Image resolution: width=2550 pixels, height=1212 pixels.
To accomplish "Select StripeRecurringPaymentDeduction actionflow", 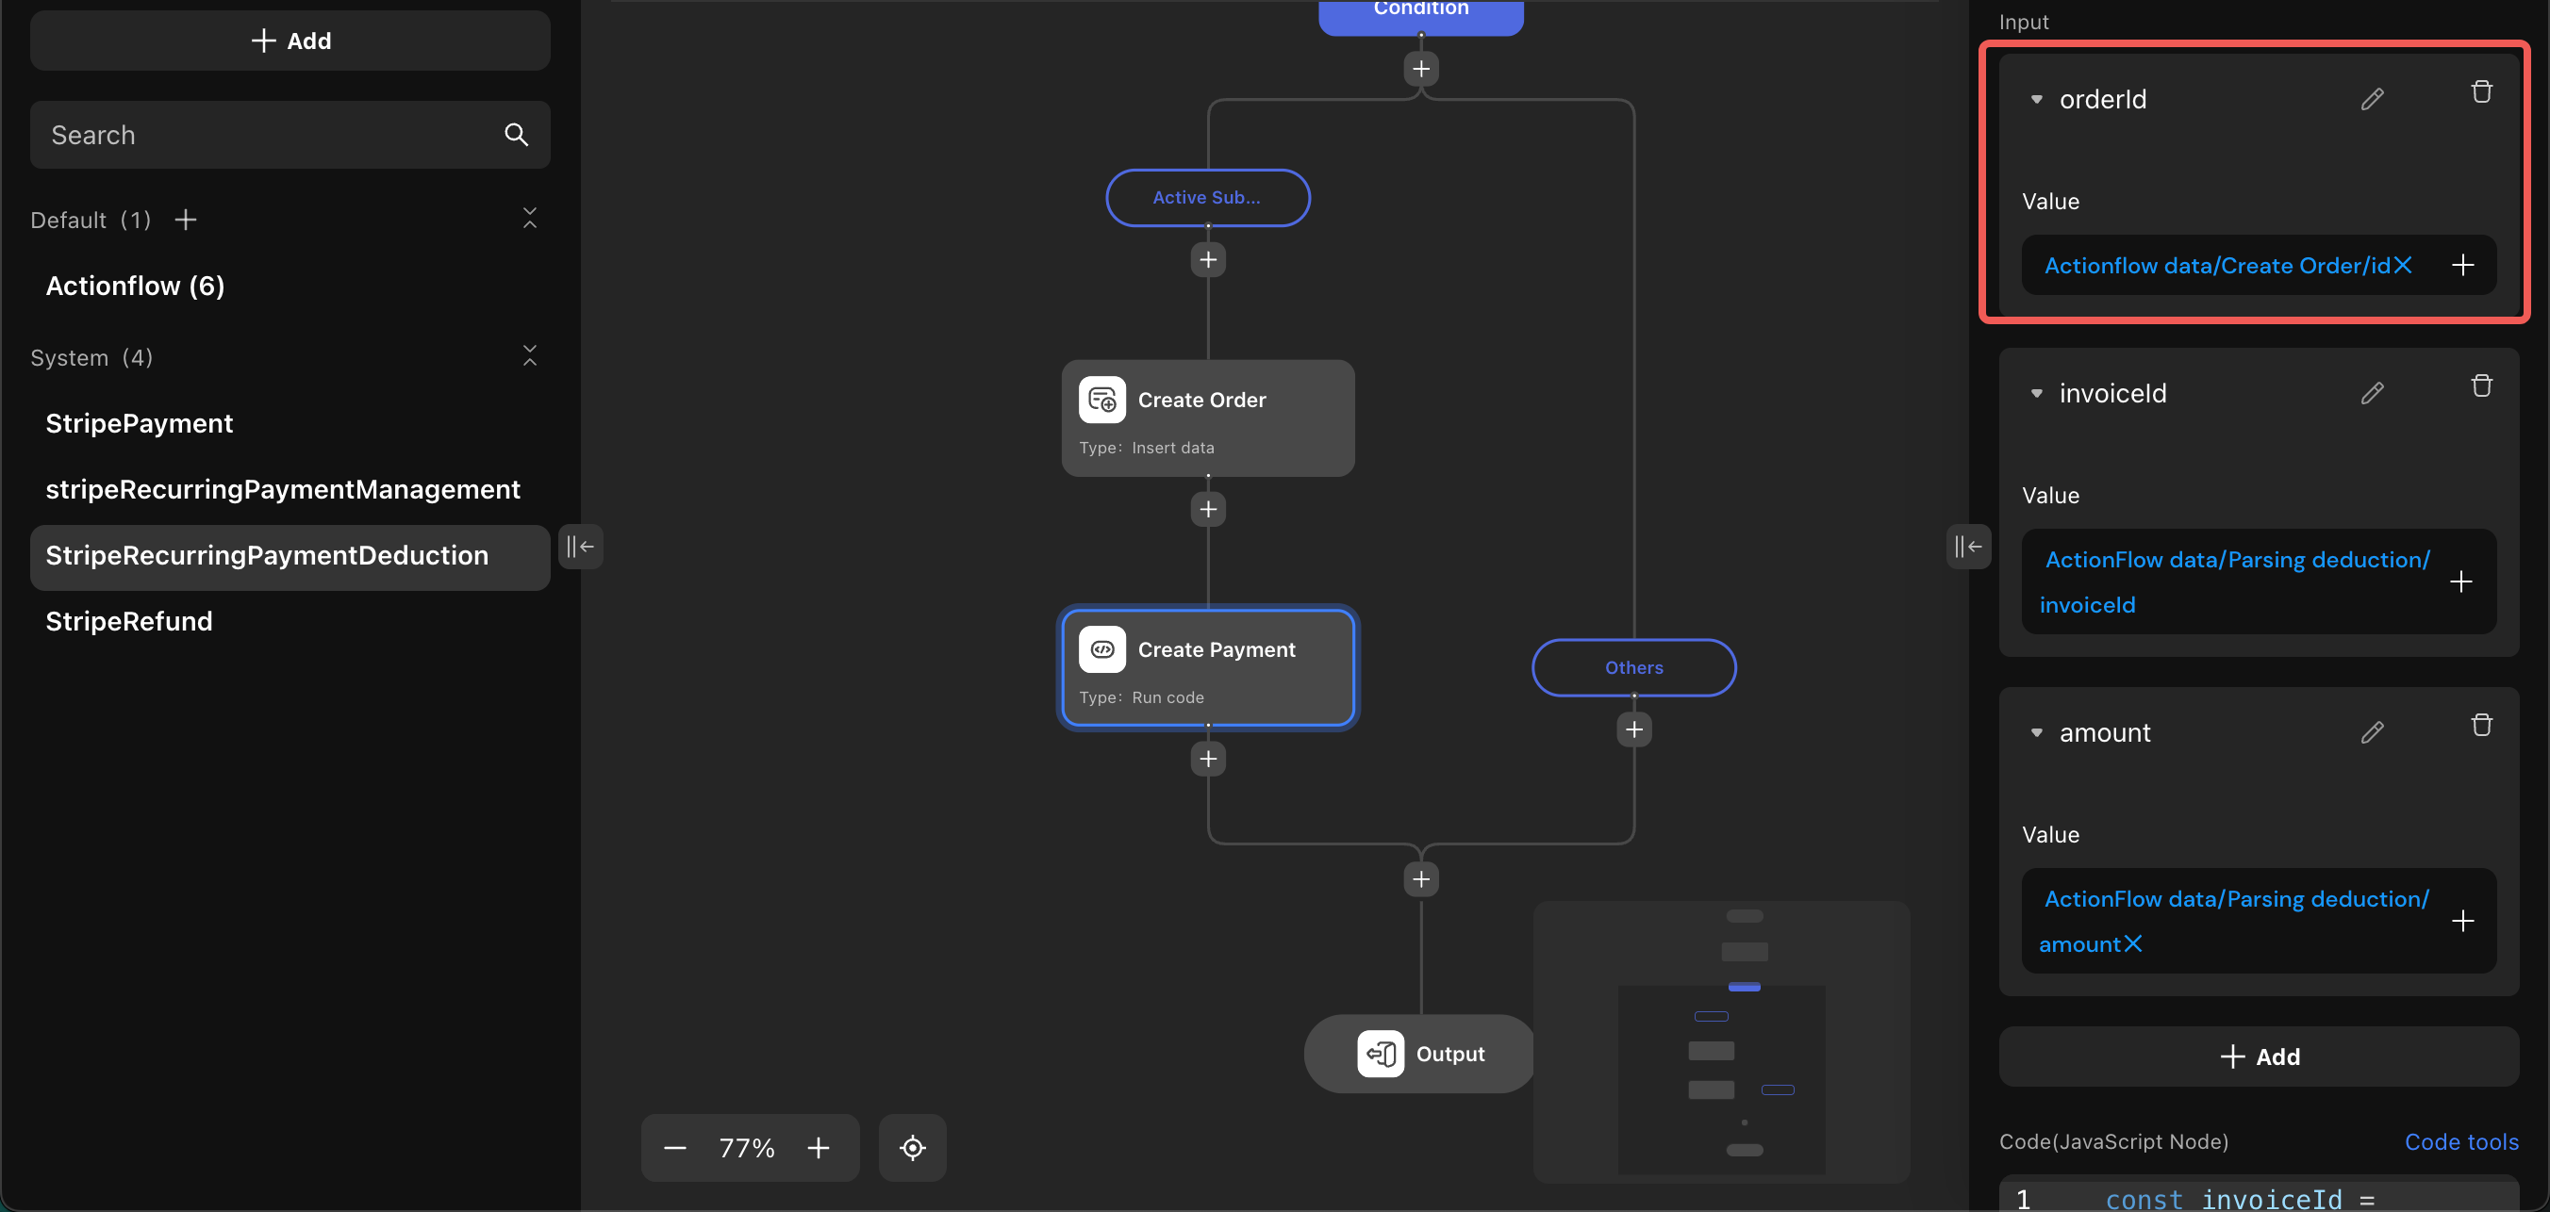I will pyautogui.click(x=290, y=556).
